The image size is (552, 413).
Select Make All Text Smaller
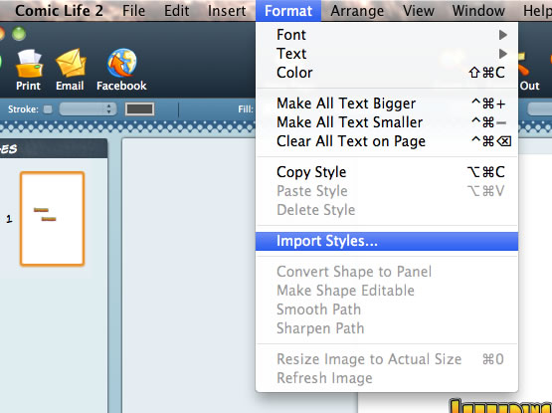(x=387, y=122)
